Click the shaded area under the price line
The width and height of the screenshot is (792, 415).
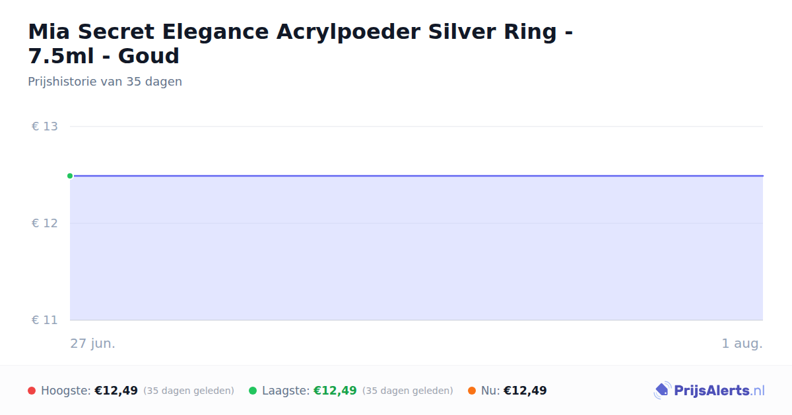click(416, 248)
